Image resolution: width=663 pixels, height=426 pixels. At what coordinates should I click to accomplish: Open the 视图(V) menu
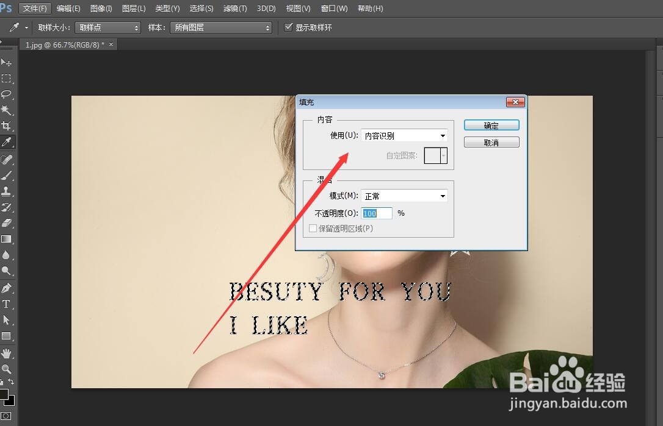[298, 9]
